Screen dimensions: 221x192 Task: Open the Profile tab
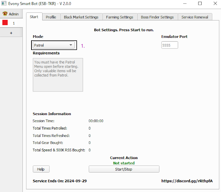coord(51,17)
